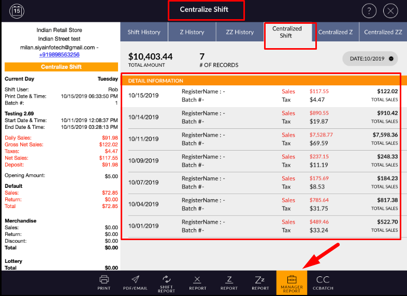This screenshot has width=407, height=296.
Task: Click the orange Centralize Shift button
Action: 62,67
